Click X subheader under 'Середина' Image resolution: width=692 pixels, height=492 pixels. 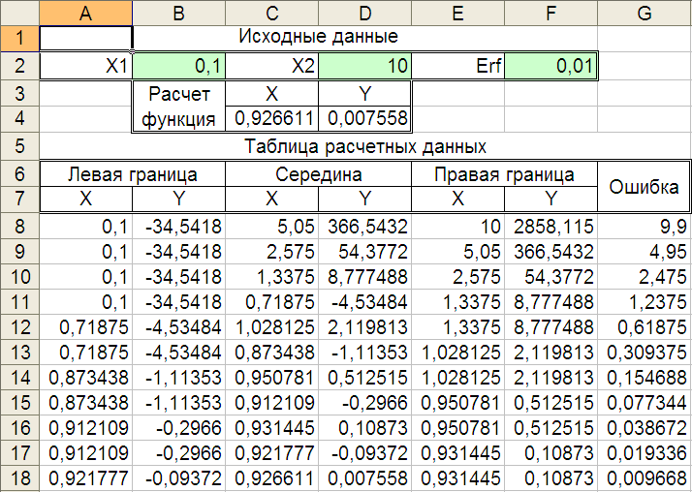coord(271,199)
